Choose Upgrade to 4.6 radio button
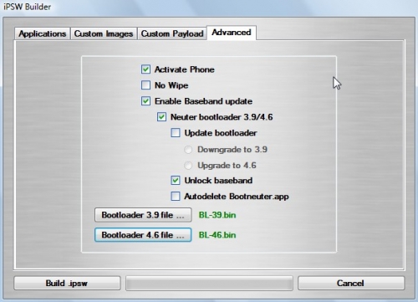 [x=188, y=166]
